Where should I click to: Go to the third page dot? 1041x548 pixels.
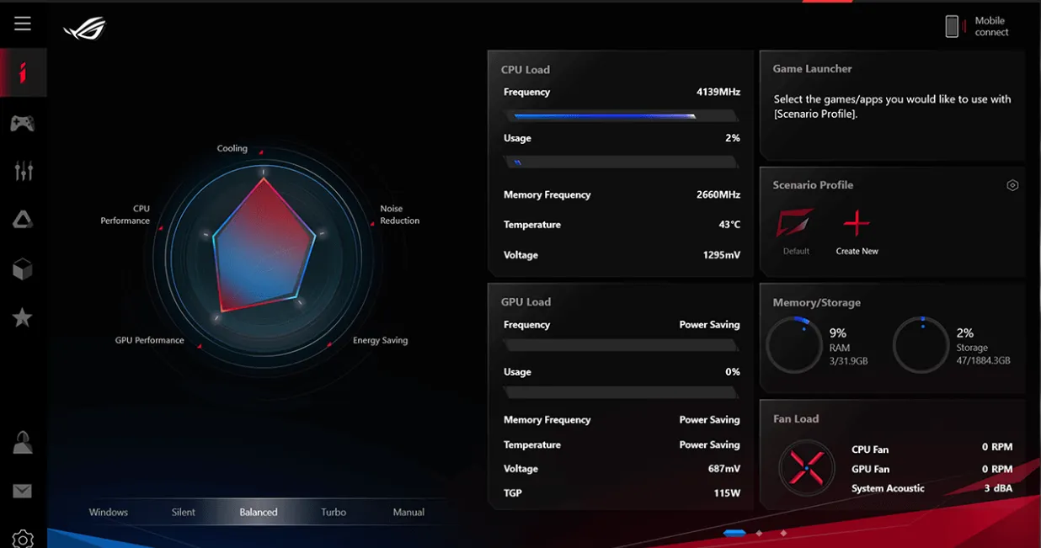pyautogui.click(x=783, y=533)
